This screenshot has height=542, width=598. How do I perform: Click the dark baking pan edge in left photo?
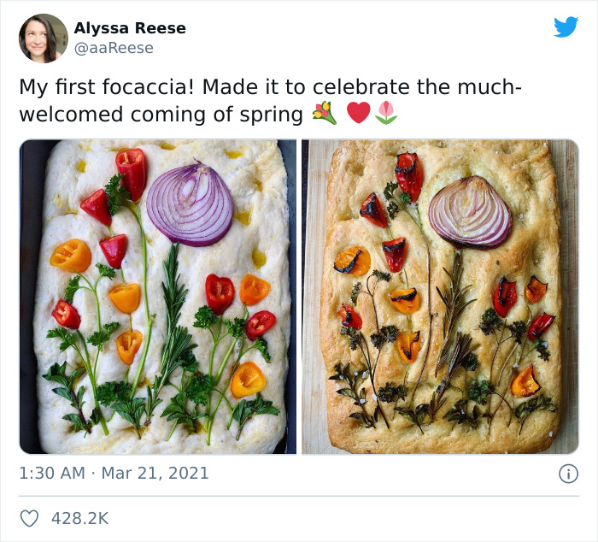tap(28, 297)
